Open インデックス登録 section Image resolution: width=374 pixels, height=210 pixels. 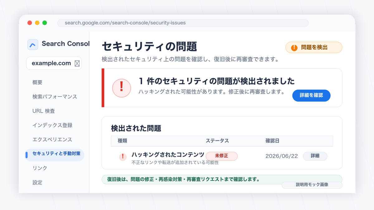pyautogui.click(x=52, y=125)
